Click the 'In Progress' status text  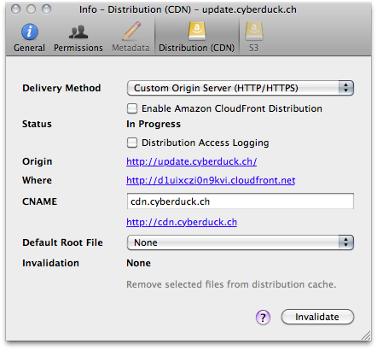tap(154, 124)
